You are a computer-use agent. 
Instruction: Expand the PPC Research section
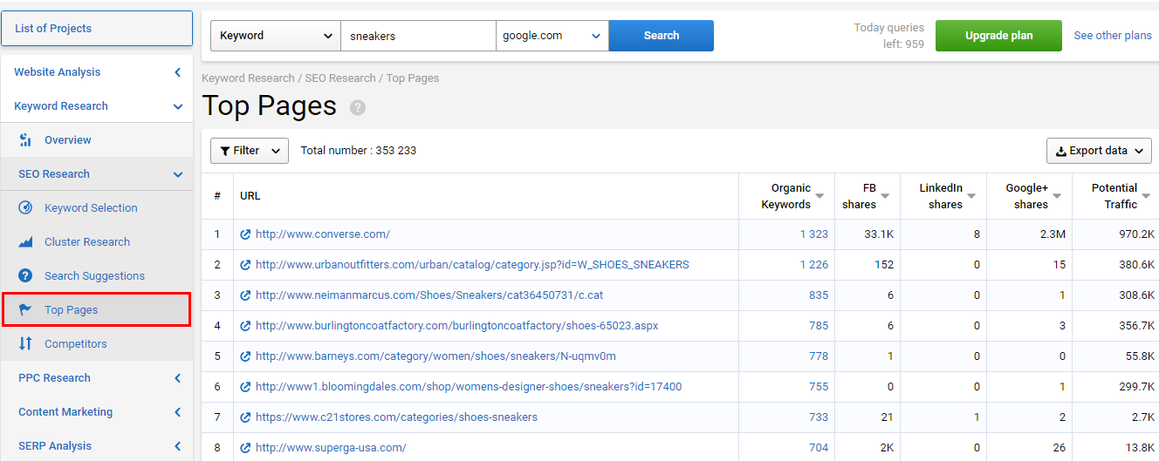click(x=178, y=378)
